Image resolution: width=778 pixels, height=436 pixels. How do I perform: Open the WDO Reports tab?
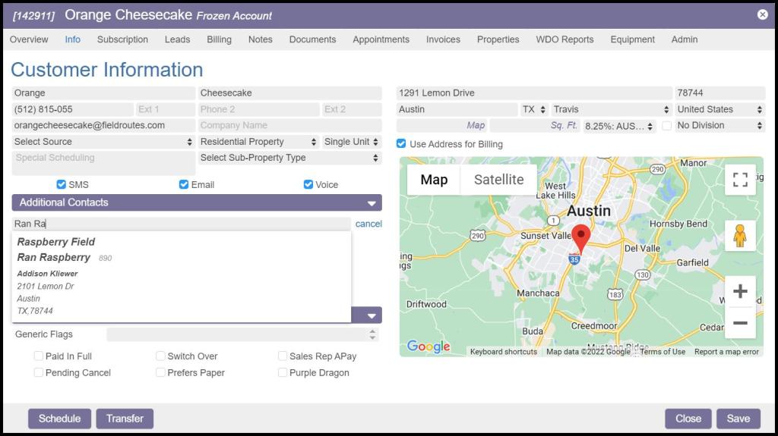pyautogui.click(x=565, y=39)
